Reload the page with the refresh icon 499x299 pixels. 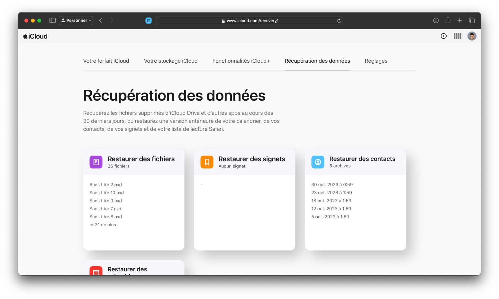click(339, 21)
